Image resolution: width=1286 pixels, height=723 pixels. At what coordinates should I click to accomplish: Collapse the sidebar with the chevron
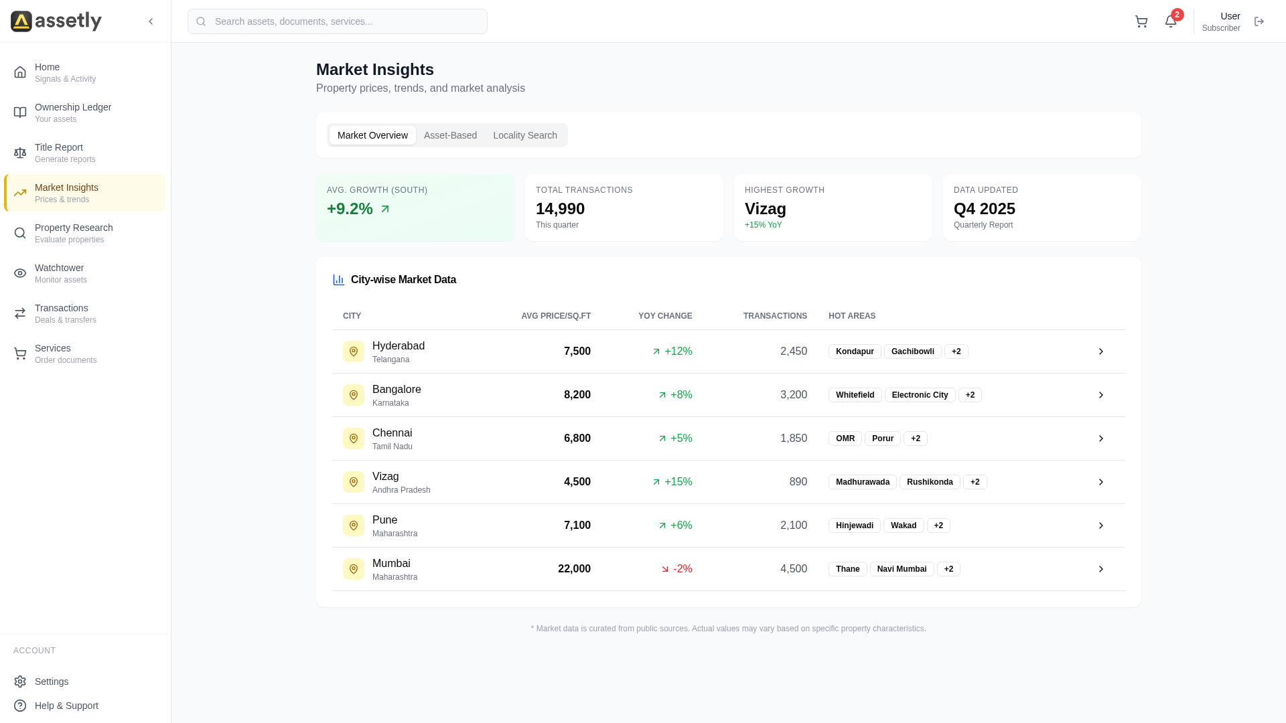[x=151, y=21]
